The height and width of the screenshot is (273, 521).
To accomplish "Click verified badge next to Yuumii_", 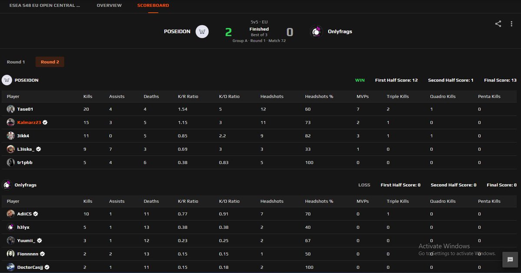I will 40,240.
